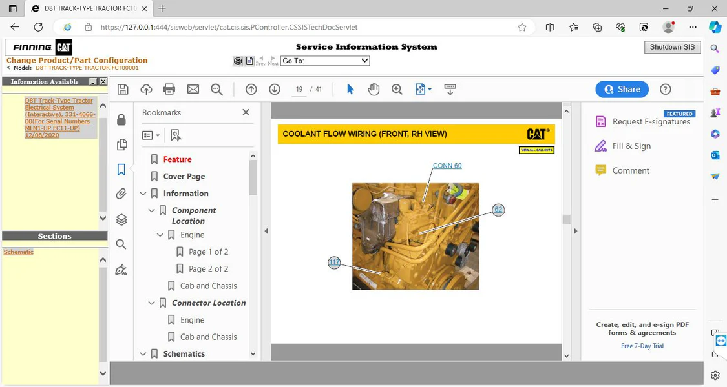Go to previous page with up arrow
Image resolution: width=727 pixels, height=387 pixels.
click(251, 90)
